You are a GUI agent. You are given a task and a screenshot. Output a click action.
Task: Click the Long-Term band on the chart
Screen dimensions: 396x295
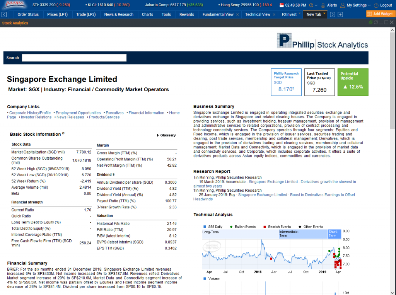click(240, 234)
